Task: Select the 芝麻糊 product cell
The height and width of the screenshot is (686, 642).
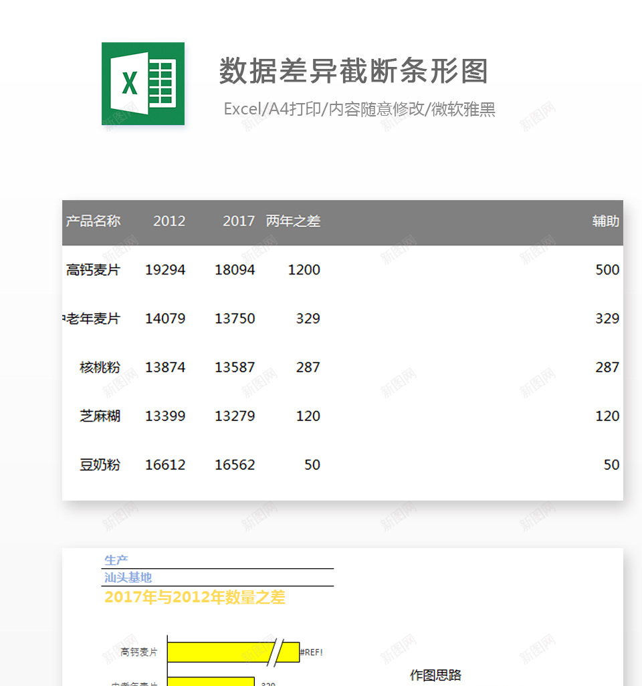Action: point(100,416)
